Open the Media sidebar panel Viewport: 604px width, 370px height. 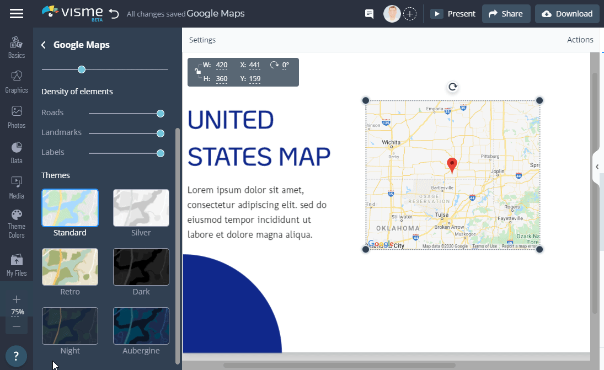coord(17,188)
